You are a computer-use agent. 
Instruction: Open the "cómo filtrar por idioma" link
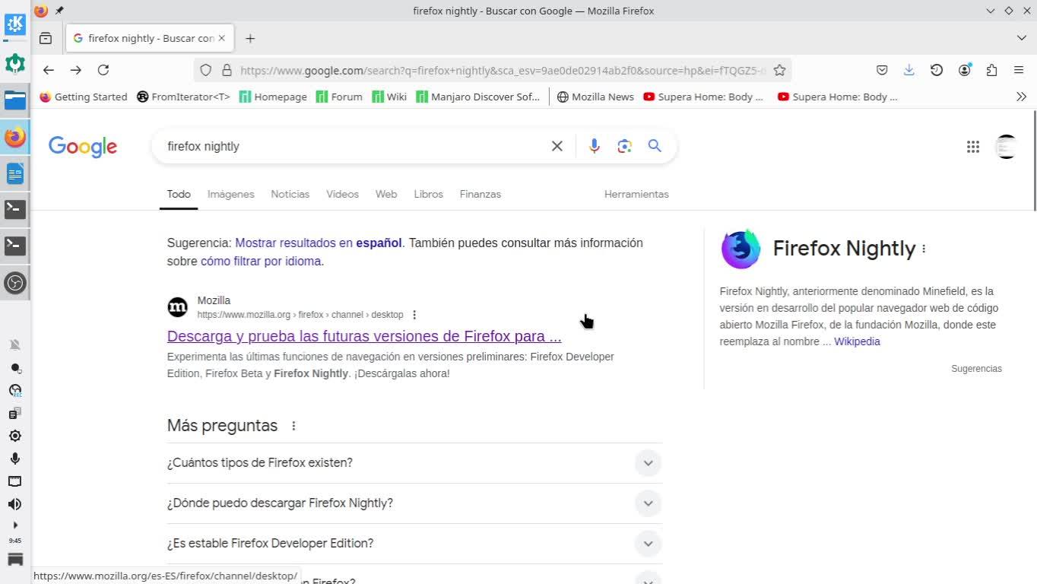(x=261, y=261)
